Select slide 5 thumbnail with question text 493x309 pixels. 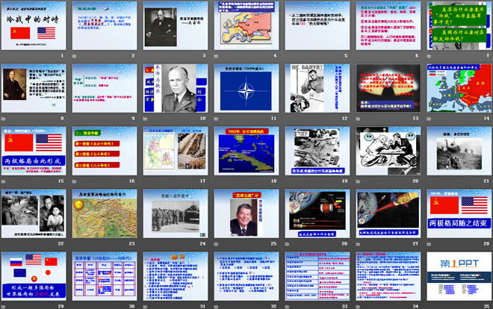point(317,25)
